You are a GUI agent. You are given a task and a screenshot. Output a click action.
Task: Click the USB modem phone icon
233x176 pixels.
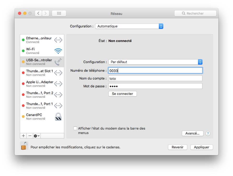coord(58,62)
